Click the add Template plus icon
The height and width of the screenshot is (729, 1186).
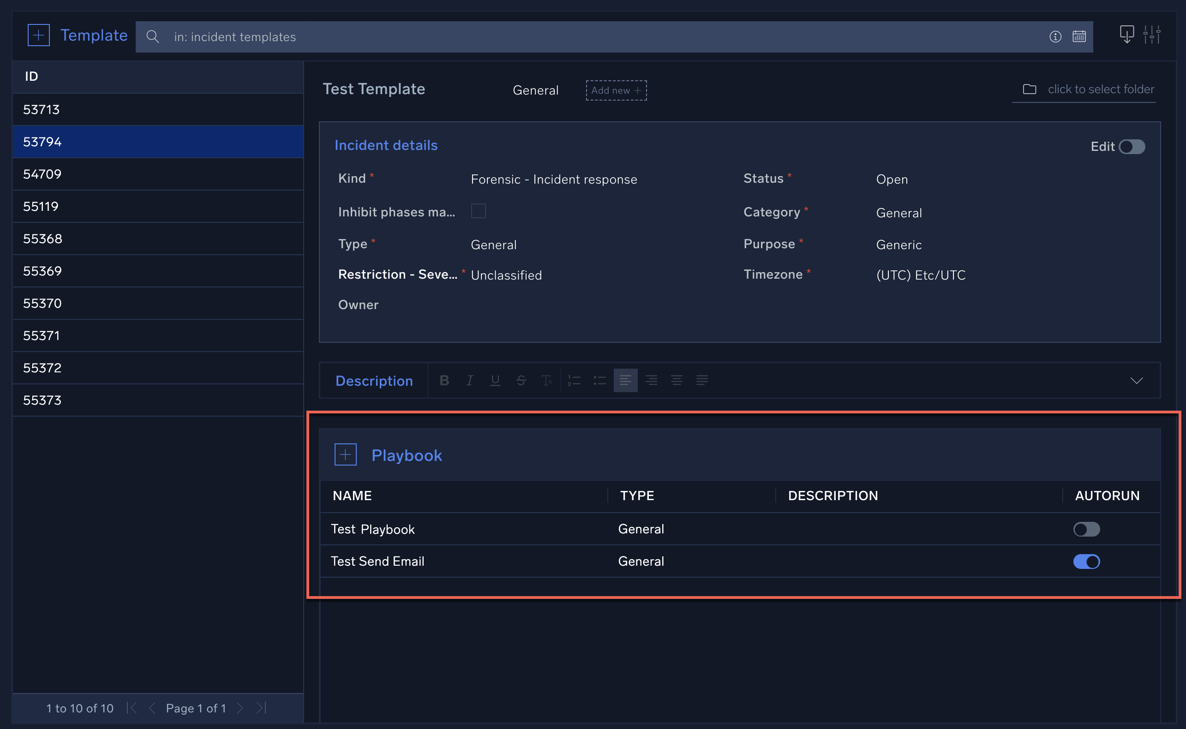coord(39,35)
